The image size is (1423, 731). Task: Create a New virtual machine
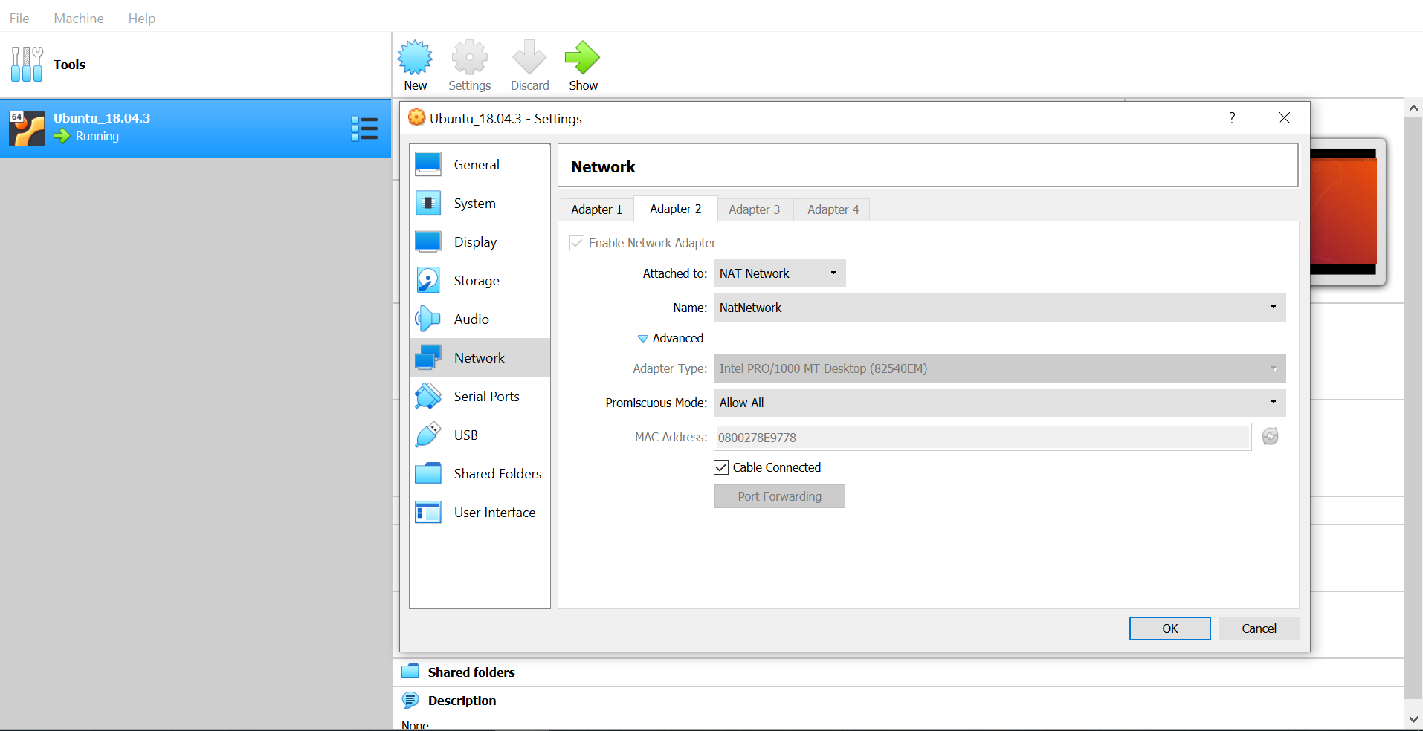[414, 65]
